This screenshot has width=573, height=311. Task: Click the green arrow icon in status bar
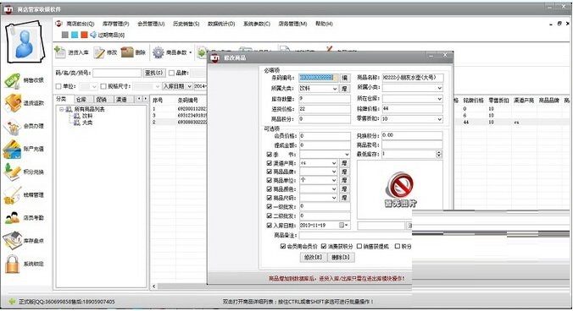coord(12,302)
